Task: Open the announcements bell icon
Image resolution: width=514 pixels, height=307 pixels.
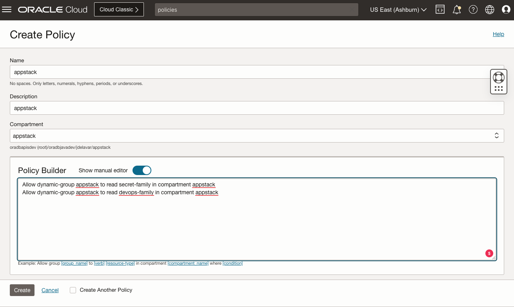Action: [457, 10]
